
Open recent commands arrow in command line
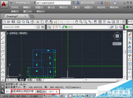(x=10, y=91)
